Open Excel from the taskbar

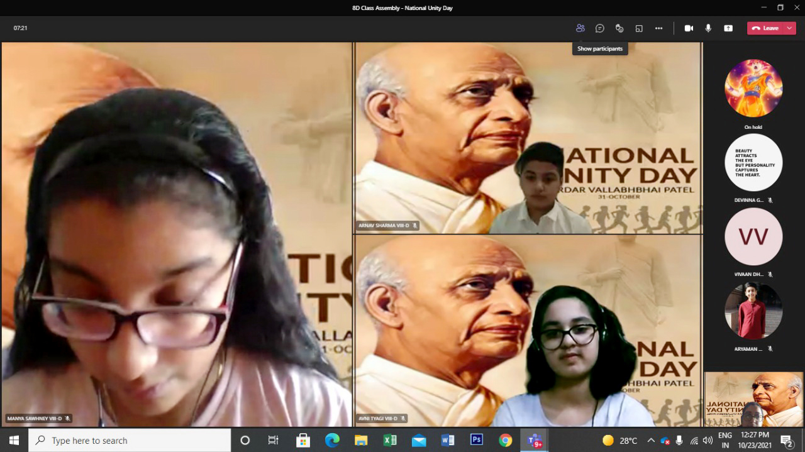[390, 440]
